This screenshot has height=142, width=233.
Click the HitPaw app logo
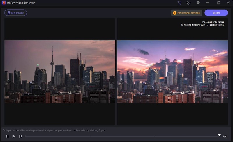tap(4, 3)
